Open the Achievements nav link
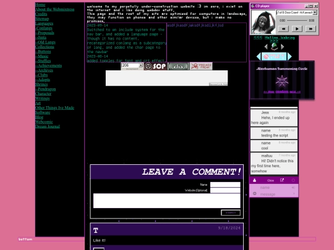334x250 pixels. coord(48,65)
